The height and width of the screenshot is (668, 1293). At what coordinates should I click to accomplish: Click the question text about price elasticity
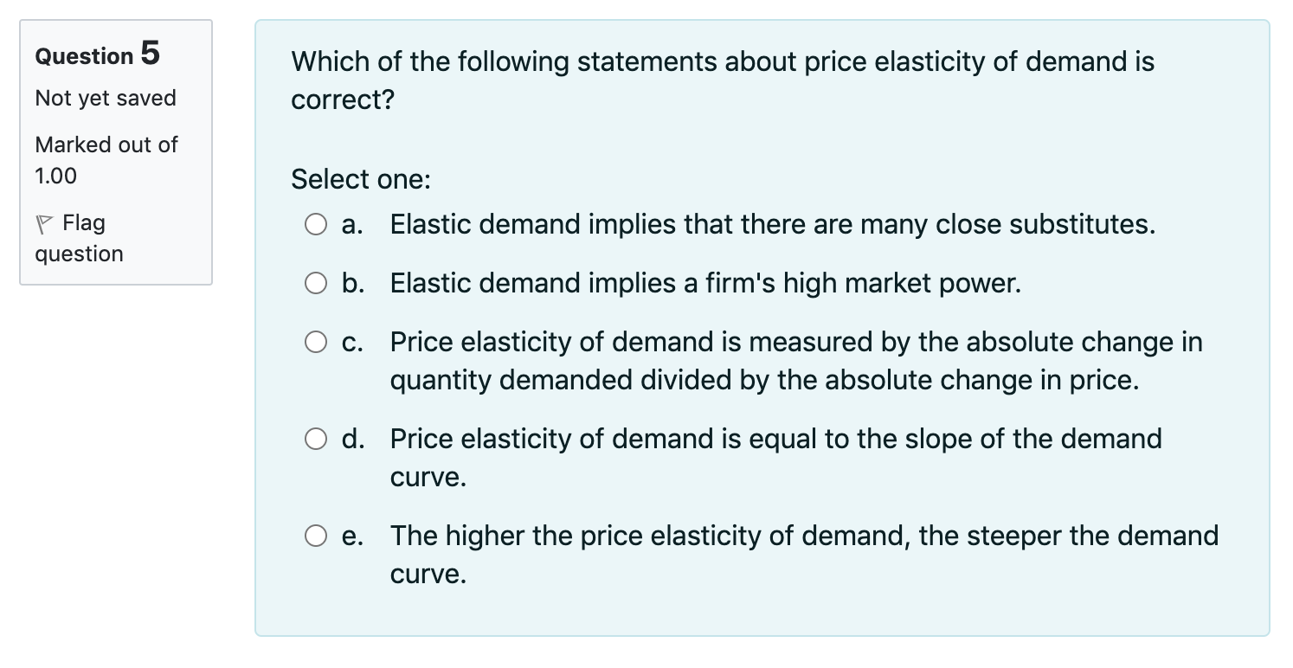click(x=722, y=80)
